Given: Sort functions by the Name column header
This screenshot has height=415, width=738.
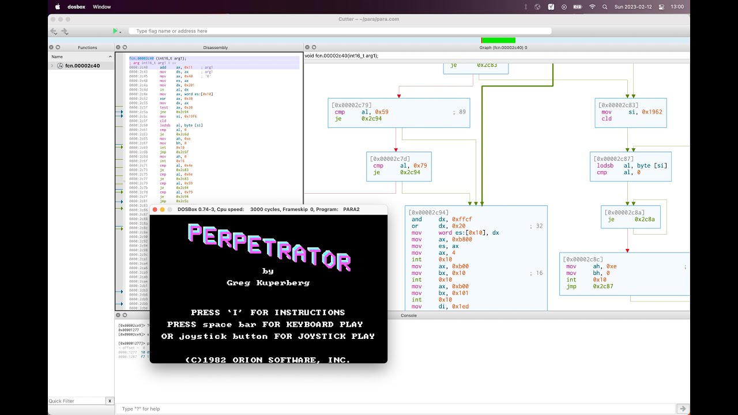Looking at the screenshot, I should click(x=81, y=56).
